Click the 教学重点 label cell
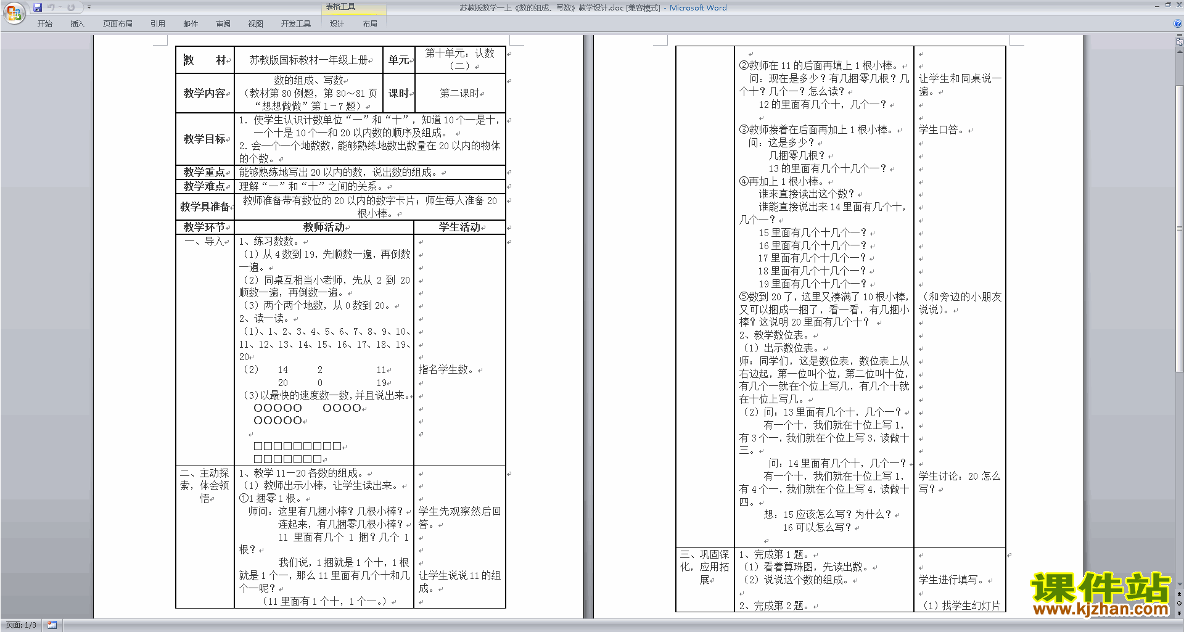This screenshot has height=632, width=1184. [205, 172]
